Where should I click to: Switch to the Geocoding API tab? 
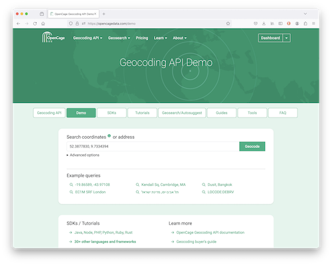coord(49,113)
